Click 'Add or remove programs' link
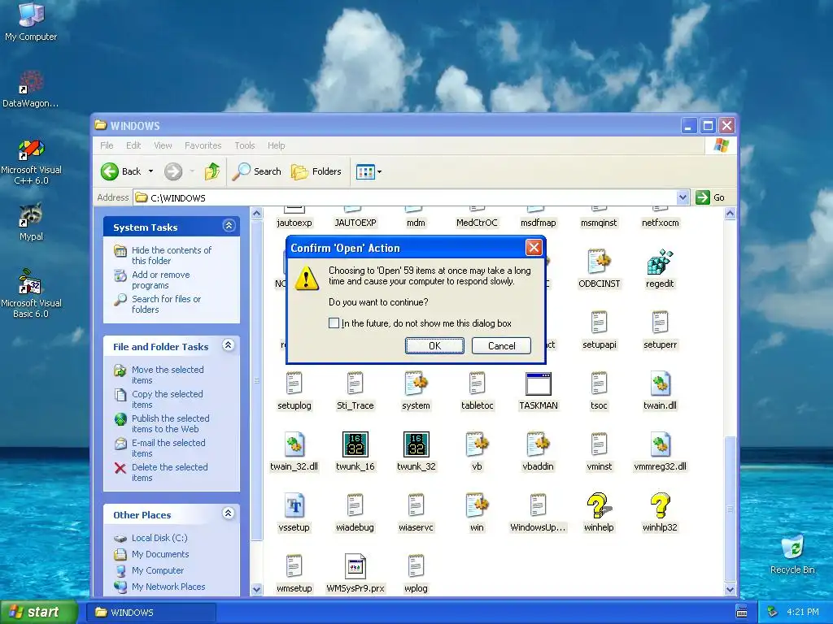The height and width of the screenshot is (624, 833). 160,279
